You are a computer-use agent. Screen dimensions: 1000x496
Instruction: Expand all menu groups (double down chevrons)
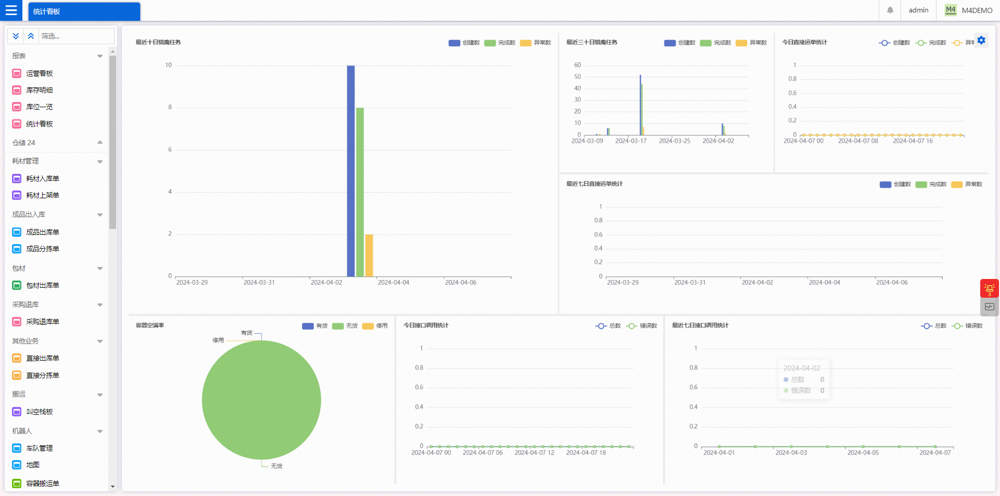point(16,36)
